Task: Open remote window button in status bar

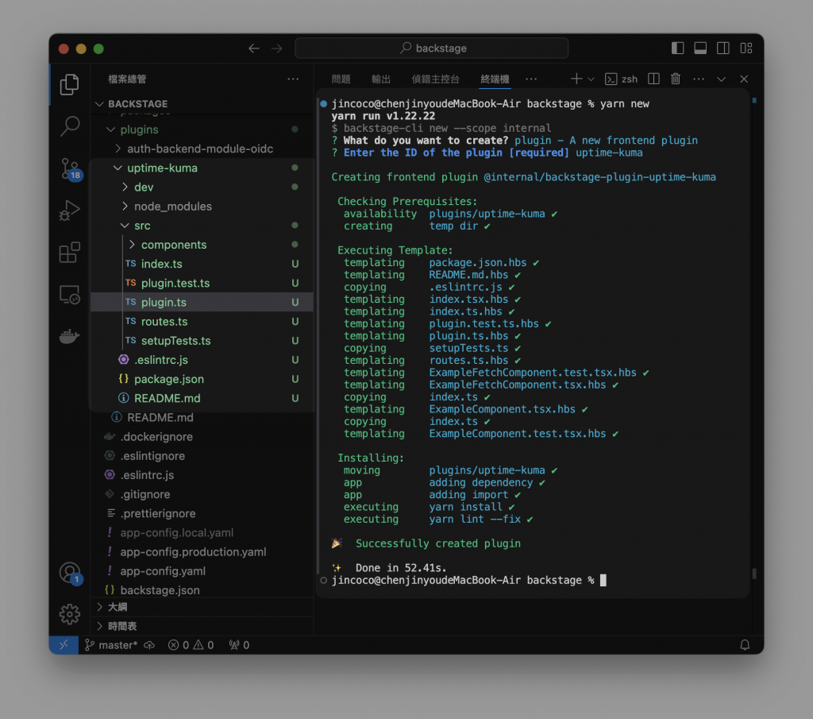Action: (x=64, y=645)
